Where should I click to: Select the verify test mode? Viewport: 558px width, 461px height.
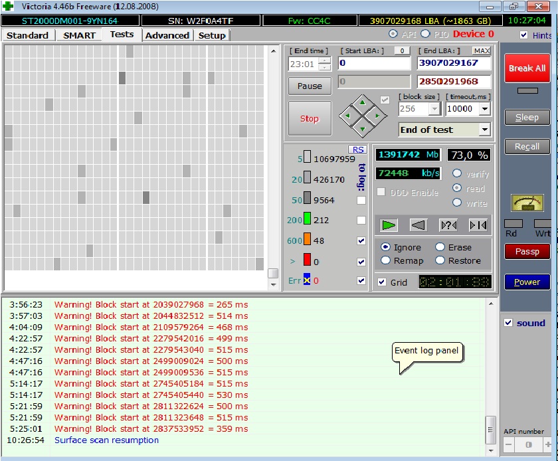click(x=457, y=173)
